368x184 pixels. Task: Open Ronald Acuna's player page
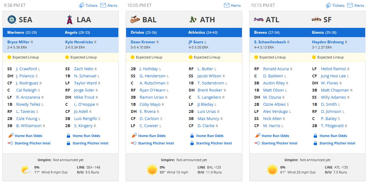point(276,69)
